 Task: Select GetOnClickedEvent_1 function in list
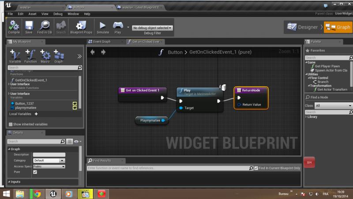coord(31,80)
